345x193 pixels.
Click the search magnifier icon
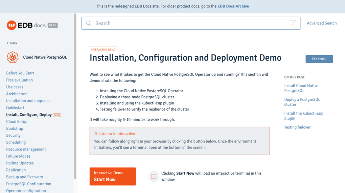(x=89, y=23)
